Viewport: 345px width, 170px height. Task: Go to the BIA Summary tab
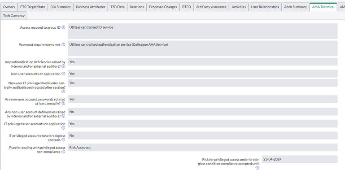click(61, 7)
